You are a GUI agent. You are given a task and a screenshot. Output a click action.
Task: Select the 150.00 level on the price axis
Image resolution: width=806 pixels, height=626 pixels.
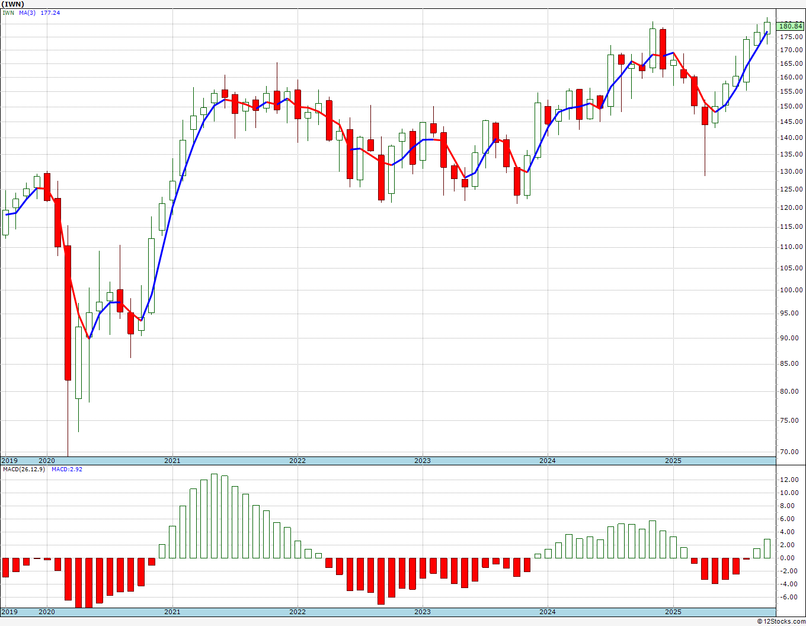[791, 107]
